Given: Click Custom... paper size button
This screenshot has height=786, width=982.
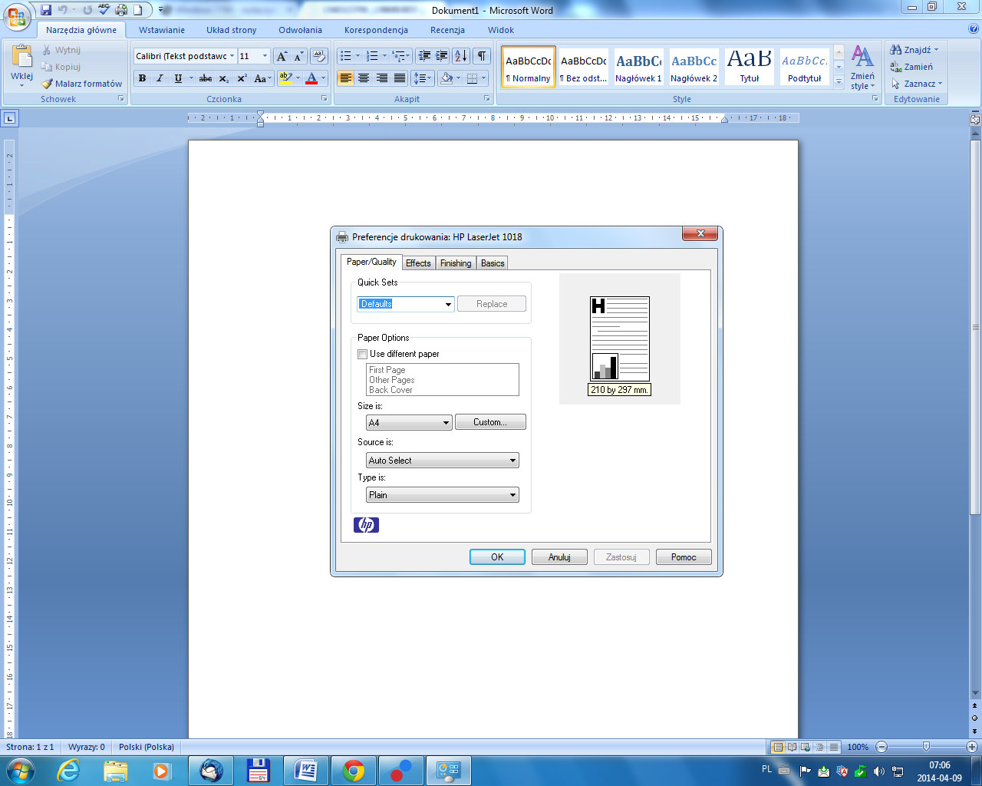Looking at the screenshot, I should [490, 422].
